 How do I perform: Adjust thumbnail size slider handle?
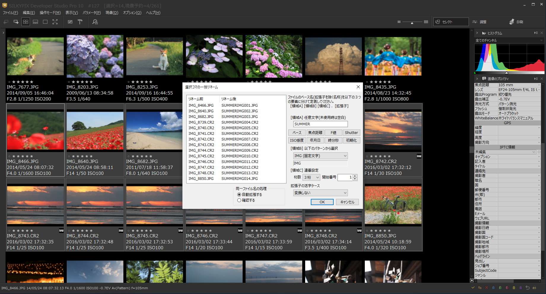tap(412, 23)
